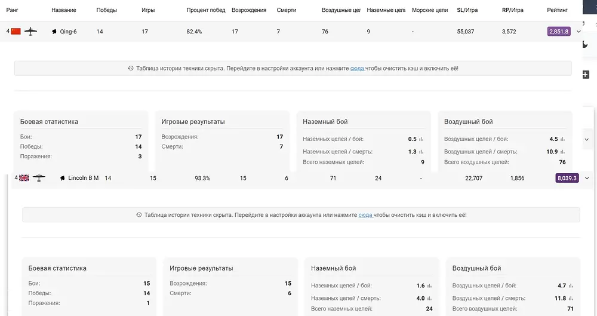Open chart for Qing-6 ground targets per death (1.3)
Screen dimensions: 597x316
point(421,152)
